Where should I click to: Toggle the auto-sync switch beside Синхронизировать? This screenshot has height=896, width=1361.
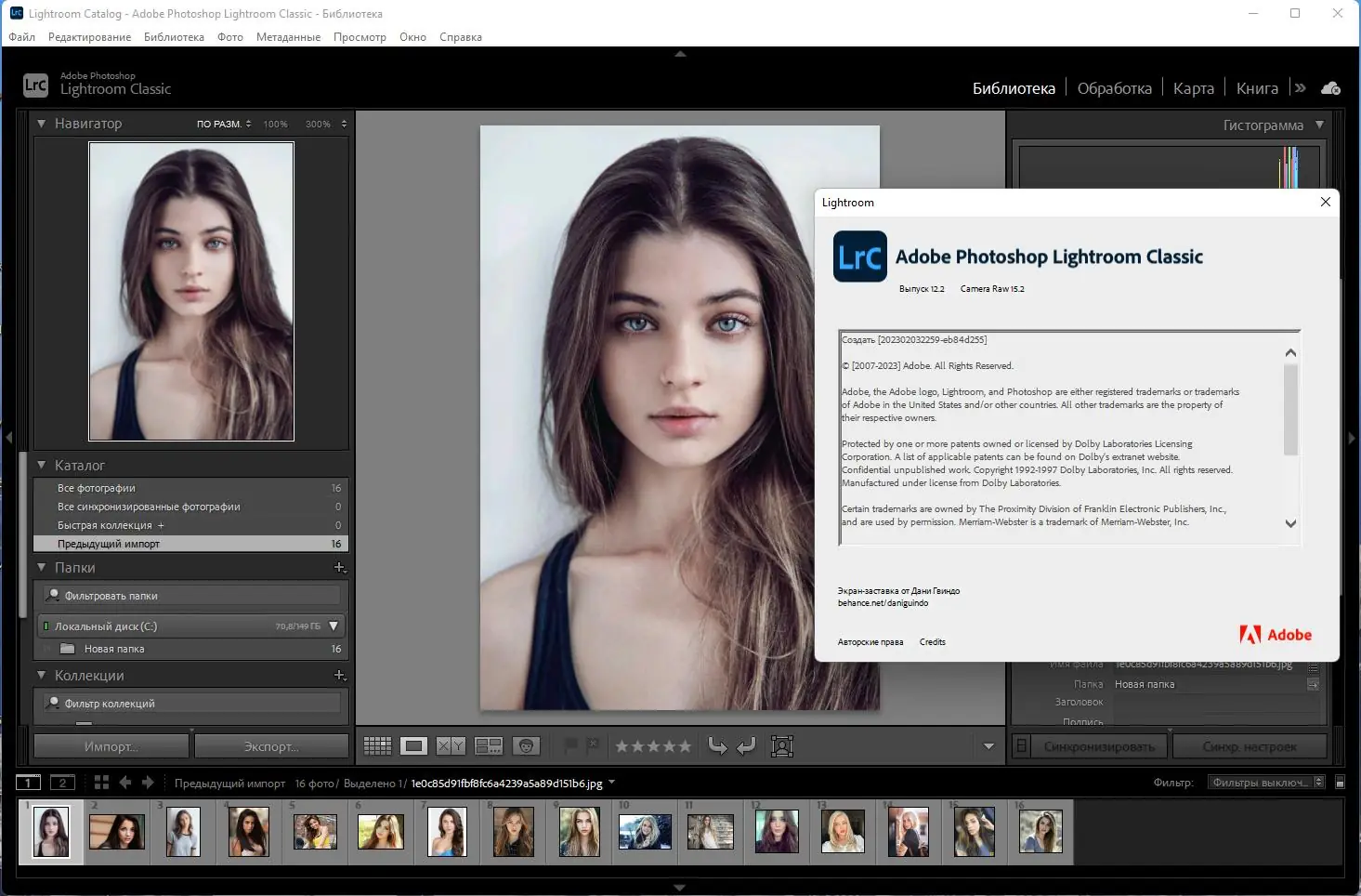pyautogui.click(x=1021, y=746)
